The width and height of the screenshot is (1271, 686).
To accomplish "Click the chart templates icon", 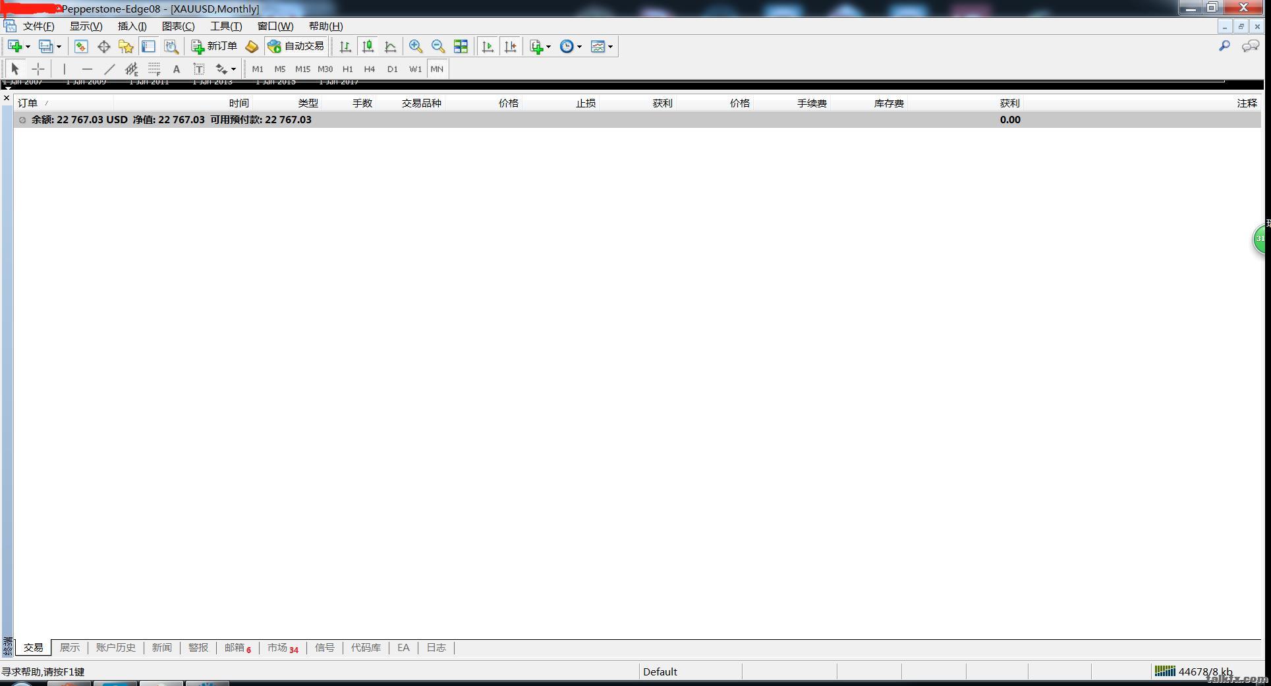I will point(598,46).
